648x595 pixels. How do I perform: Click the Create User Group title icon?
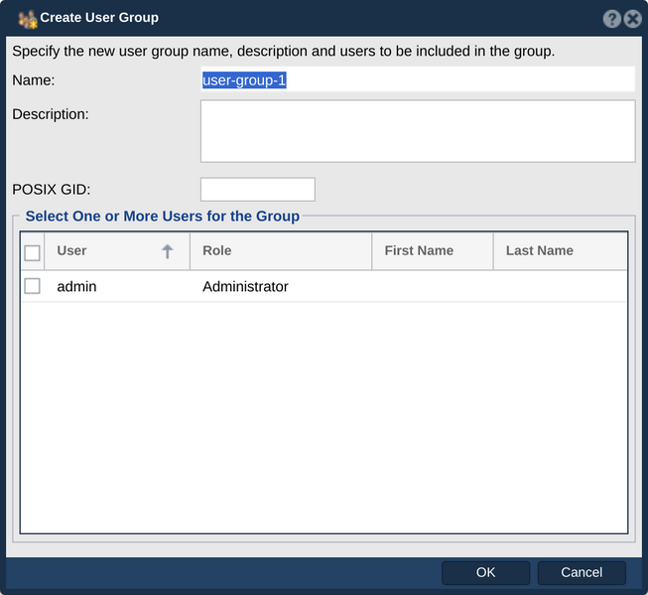[28, 19]
